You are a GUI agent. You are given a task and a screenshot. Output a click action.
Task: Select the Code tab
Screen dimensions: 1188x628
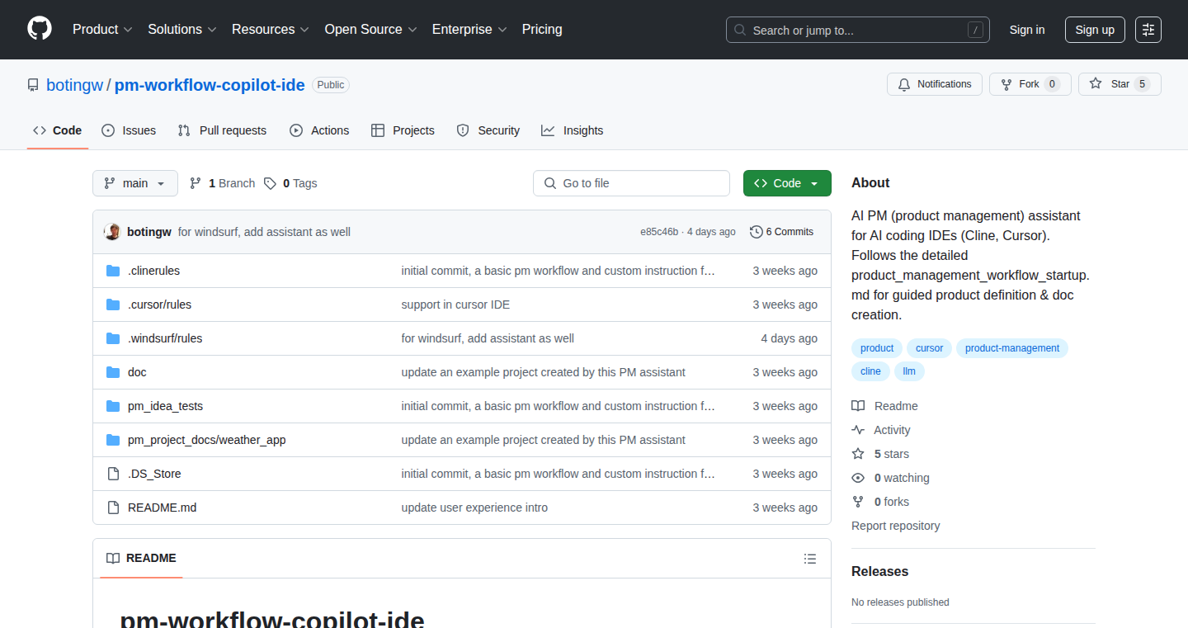click(x=58, y=130)
